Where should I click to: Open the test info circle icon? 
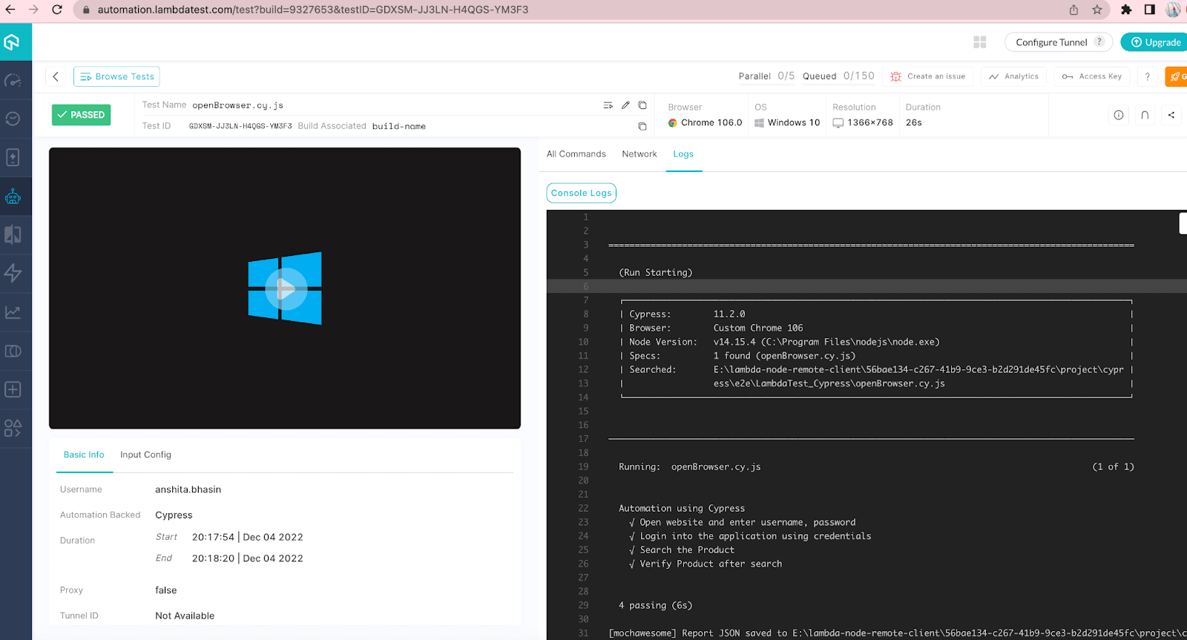point(1119,115)
